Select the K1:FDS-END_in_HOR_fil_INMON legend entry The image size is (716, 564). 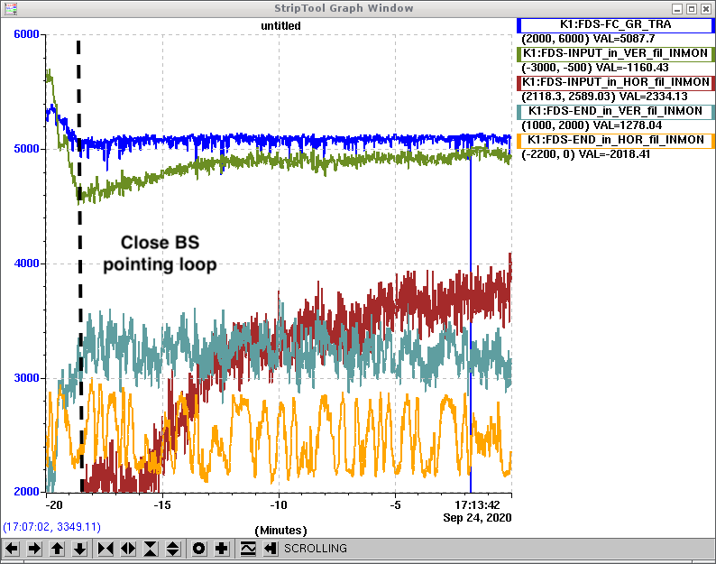(x=615, y=140)
